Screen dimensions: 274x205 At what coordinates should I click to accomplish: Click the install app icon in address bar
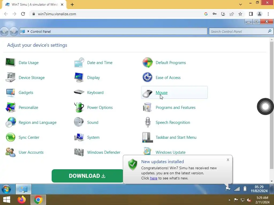click(223, 14)
